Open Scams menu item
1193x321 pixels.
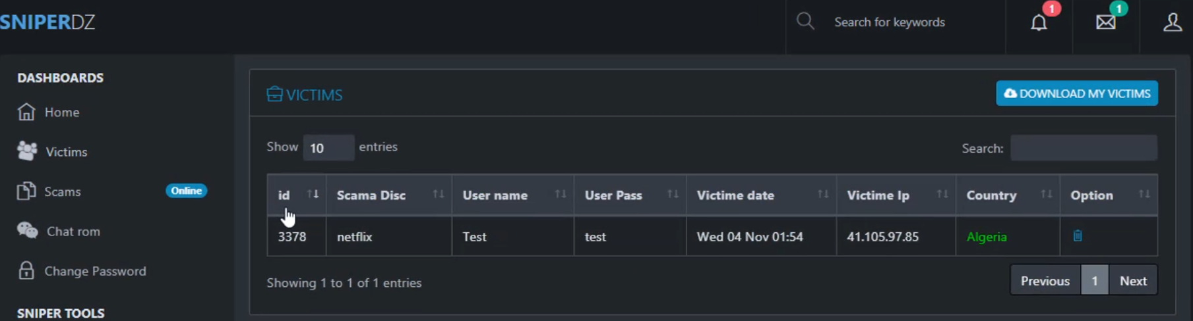[x=63, y=191]
